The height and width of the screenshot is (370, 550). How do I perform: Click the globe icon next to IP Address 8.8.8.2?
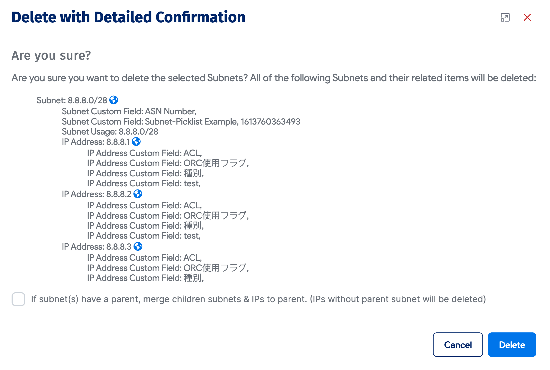coord(138,194)
